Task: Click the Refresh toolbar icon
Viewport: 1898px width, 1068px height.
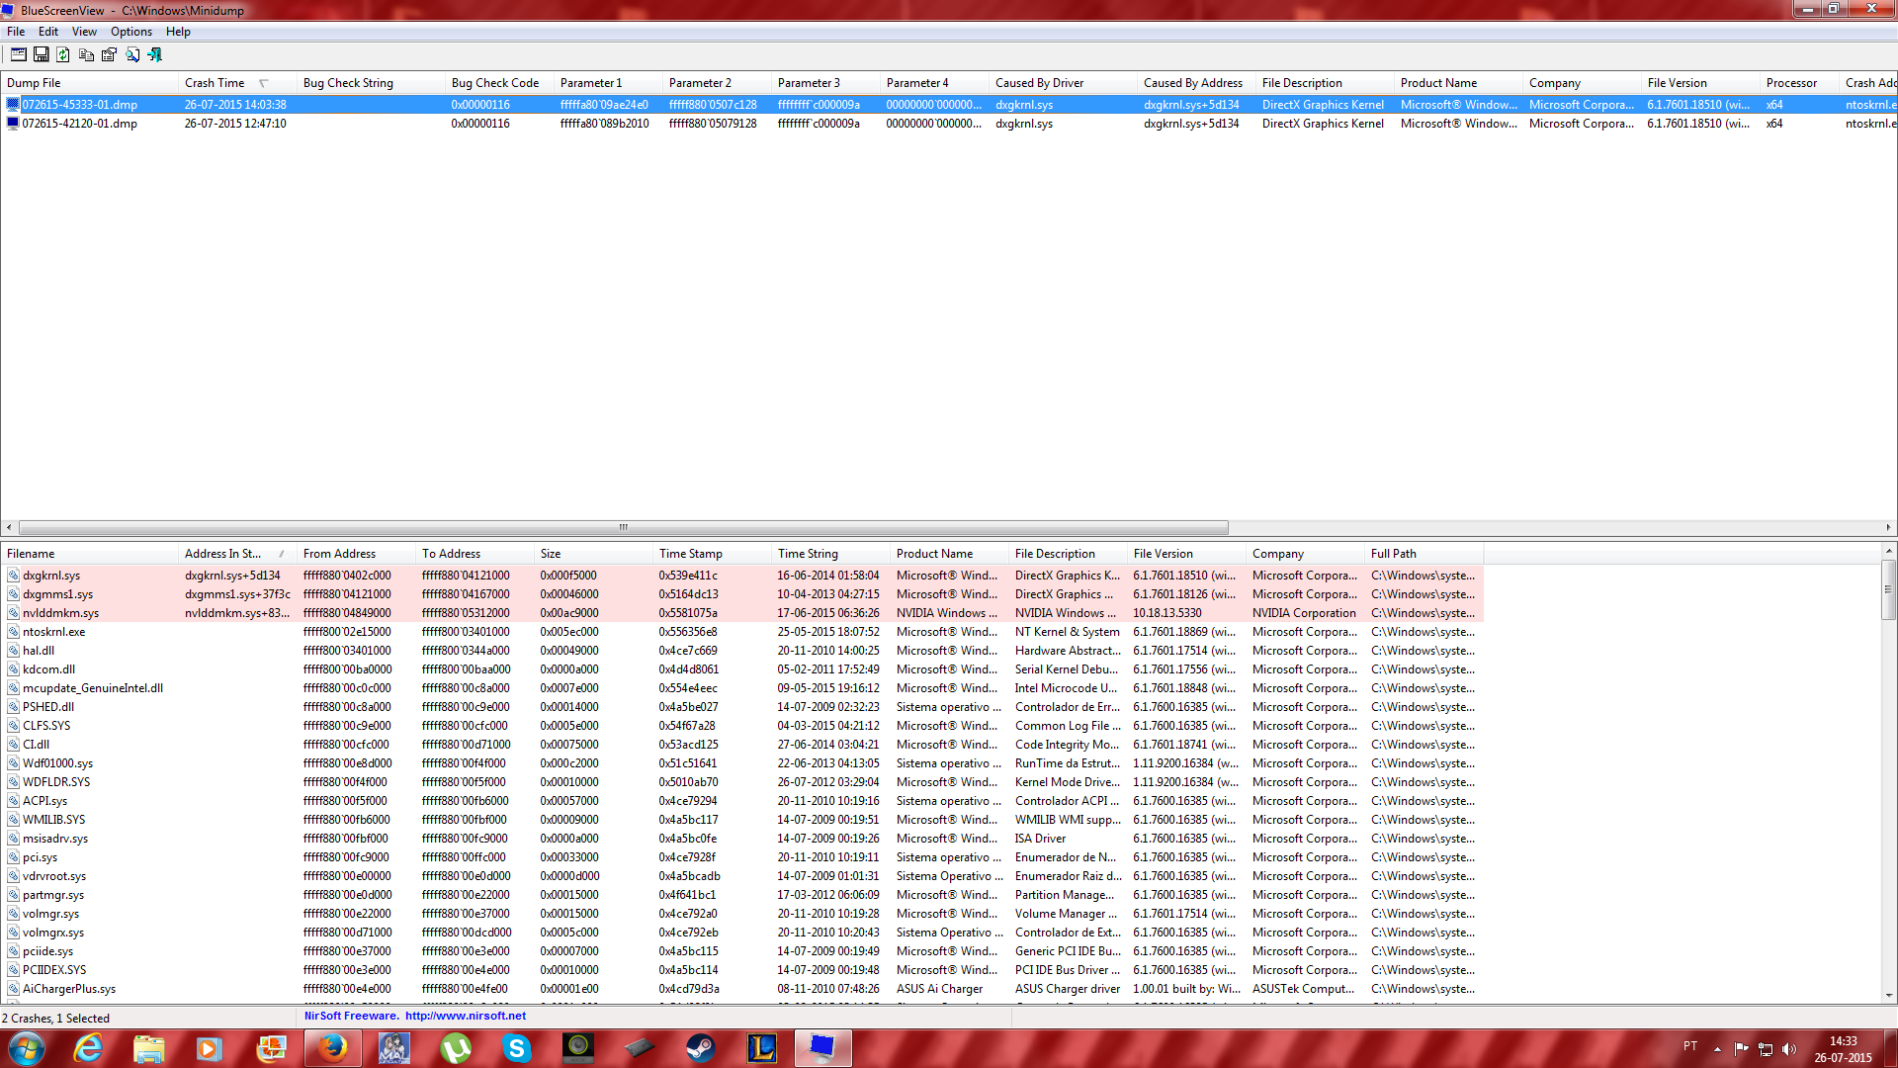Action: coord(63,54)
